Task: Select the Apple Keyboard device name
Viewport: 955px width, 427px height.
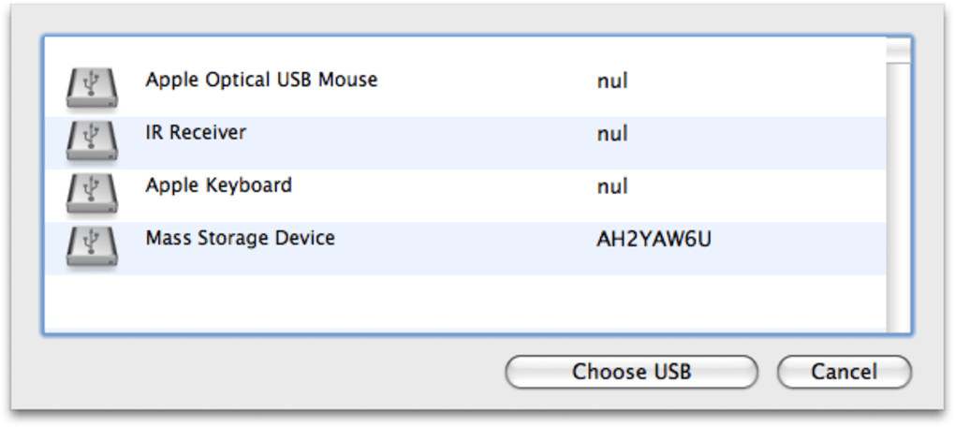Action: pyautogui.click(x=218, y=185)
